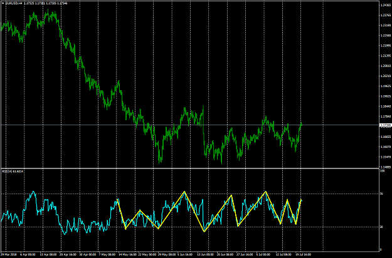The height and width of the screenshot is (258, 392).
Task: Click the 1.19625 price scale label
Action: [385, 86]
